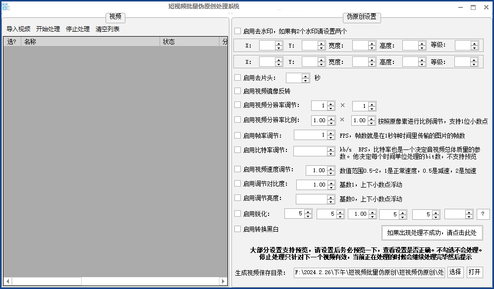
Task: Click 开始处理 to start processing
Action: [x=48, y=29]
